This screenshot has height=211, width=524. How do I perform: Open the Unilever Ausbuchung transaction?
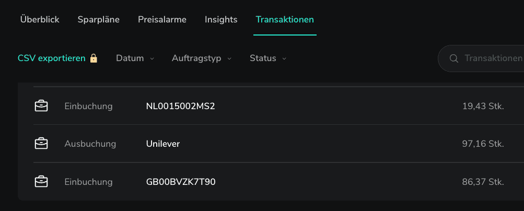pos(163,144)
